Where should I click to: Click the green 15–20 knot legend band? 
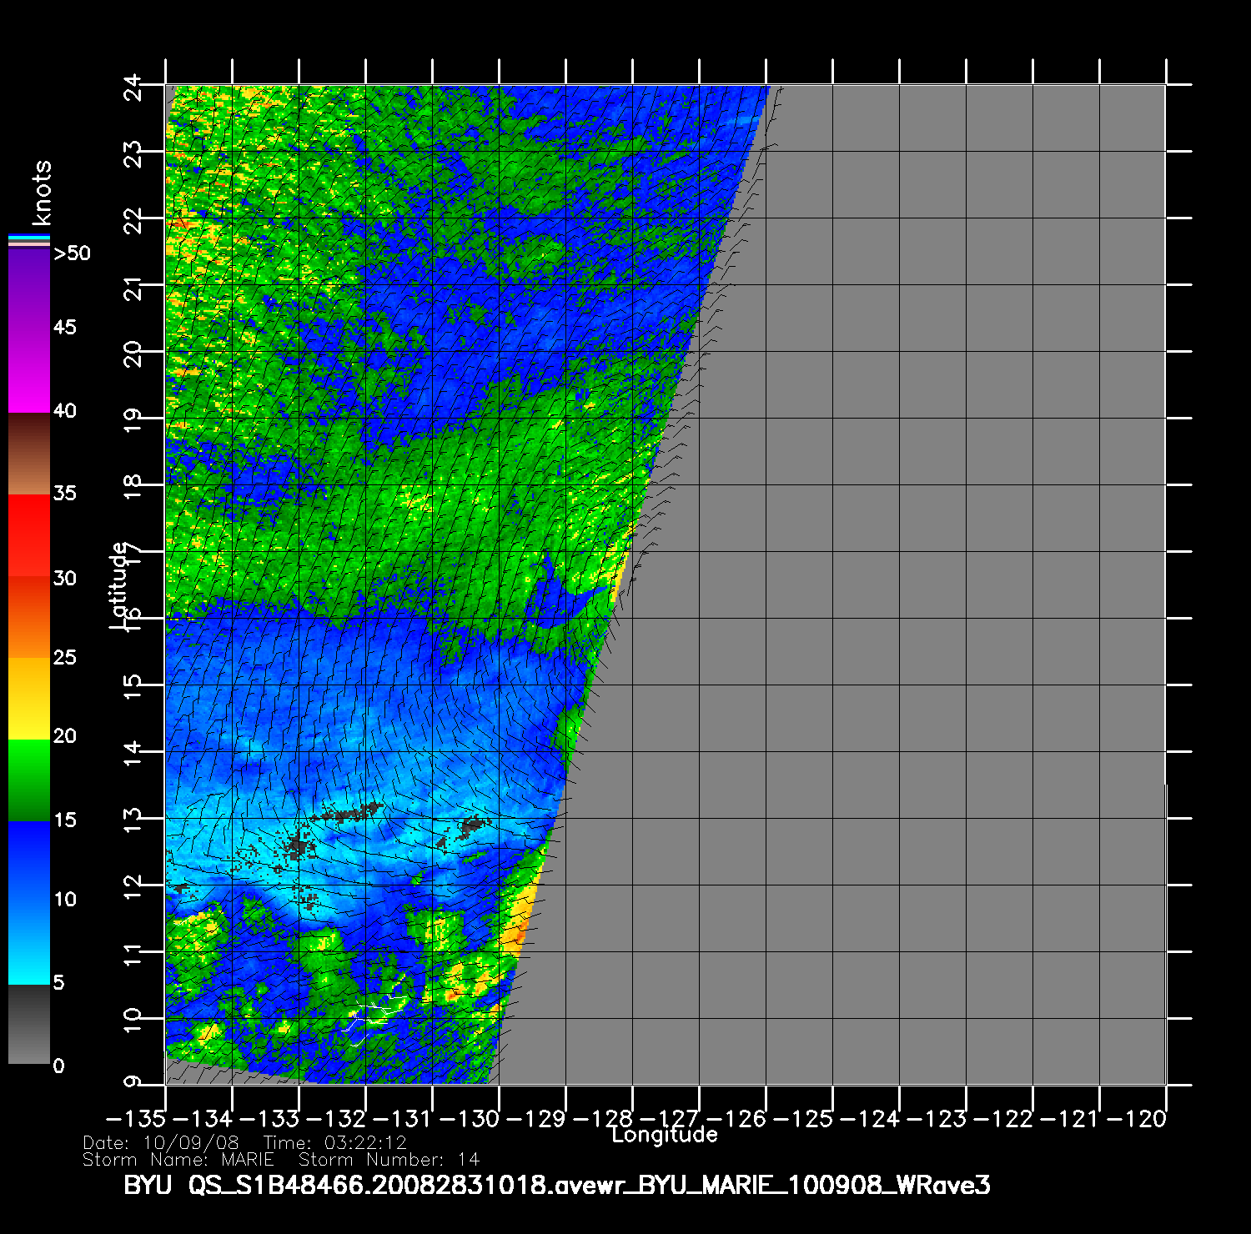pyautogui.click(x=29, y=780)
